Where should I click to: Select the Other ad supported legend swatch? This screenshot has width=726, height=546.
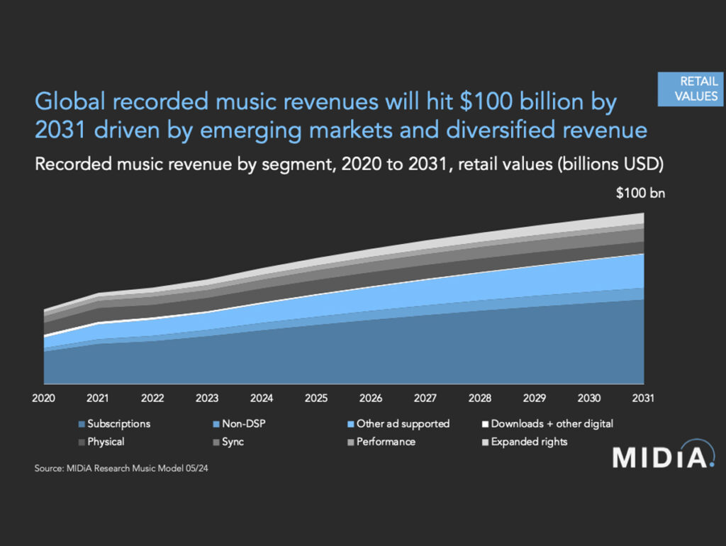pos(351,424)
